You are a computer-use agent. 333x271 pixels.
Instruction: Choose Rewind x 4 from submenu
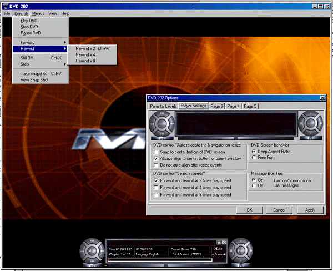pos(85,54)
